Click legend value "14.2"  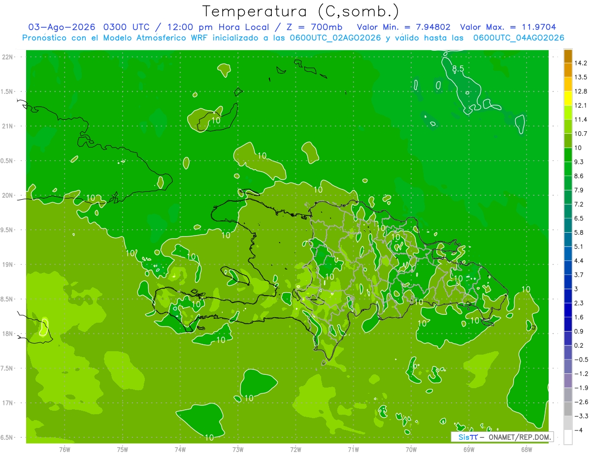pyautogui.click(x=581, y=63)
